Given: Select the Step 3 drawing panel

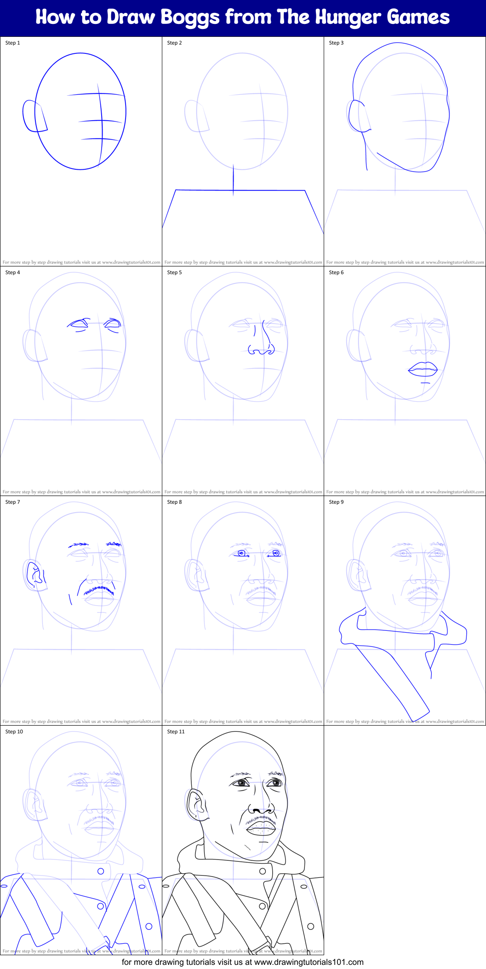Looking at the screenshot, I should point(405,151).
